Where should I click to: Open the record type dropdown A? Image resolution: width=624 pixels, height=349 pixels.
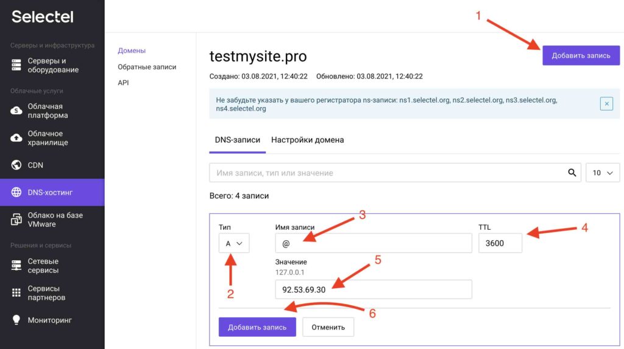pos(234,243)
